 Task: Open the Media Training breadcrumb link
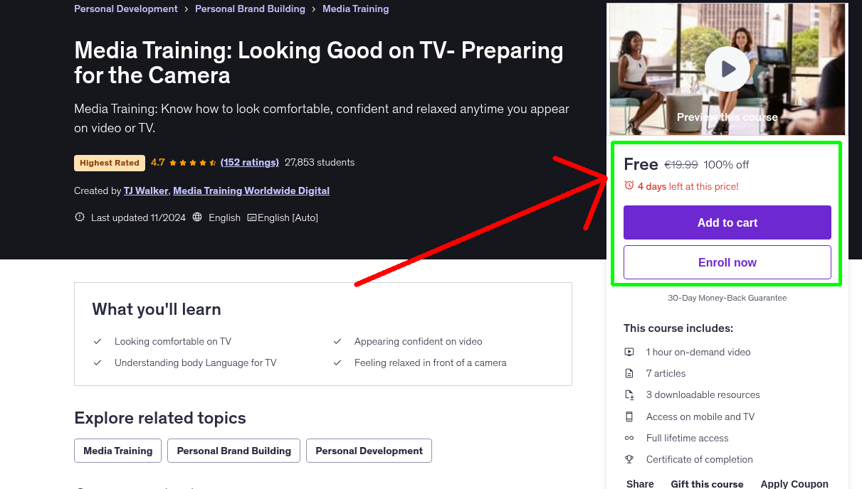pyautogui.click(x=356, y=9)
